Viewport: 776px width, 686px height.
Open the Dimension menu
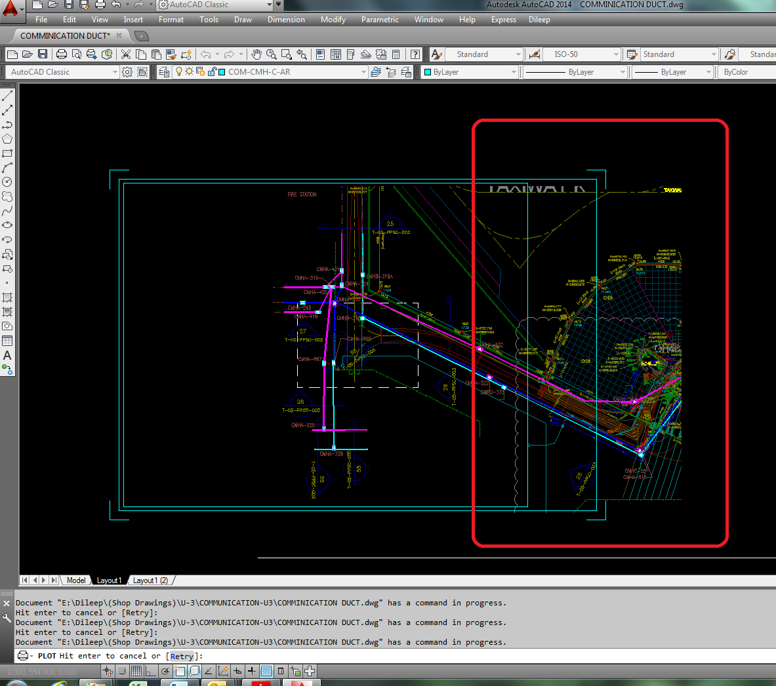pos(286,20)
